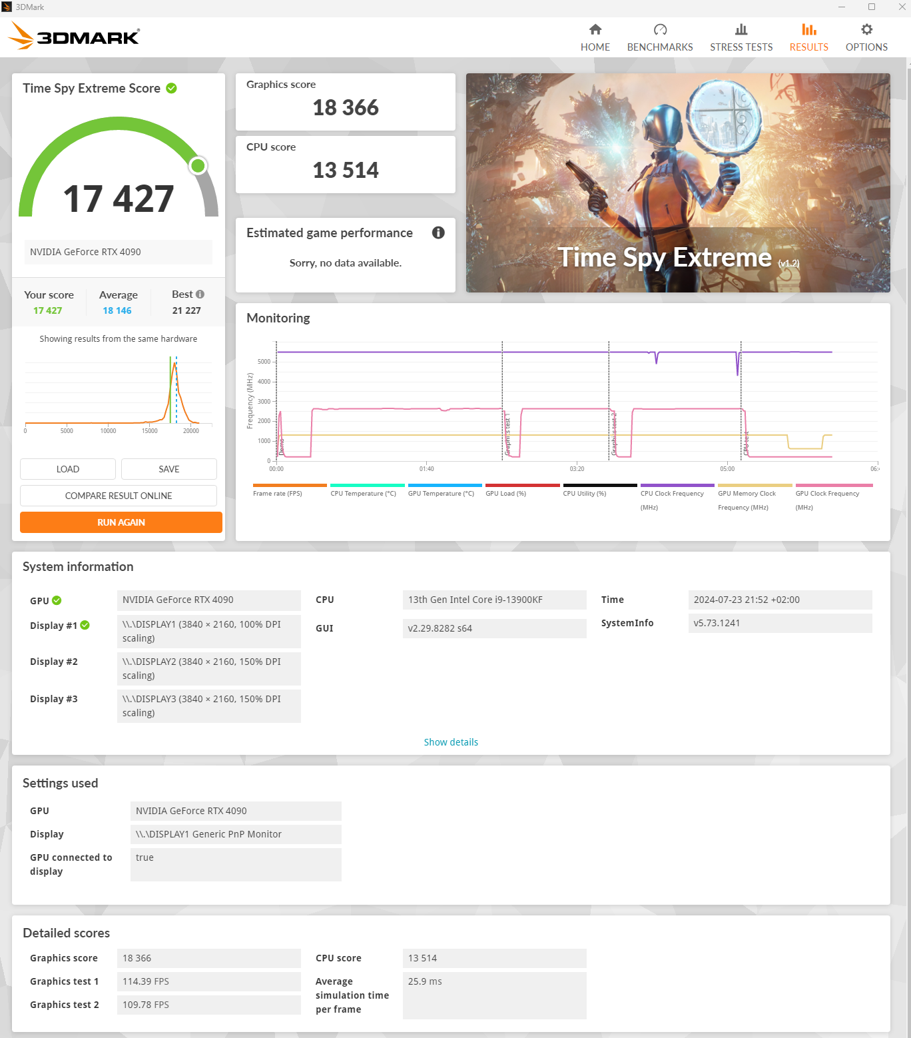The image size is (911, 1038).
Task: Click your score value 17 427
Action: tap(48, 310)
